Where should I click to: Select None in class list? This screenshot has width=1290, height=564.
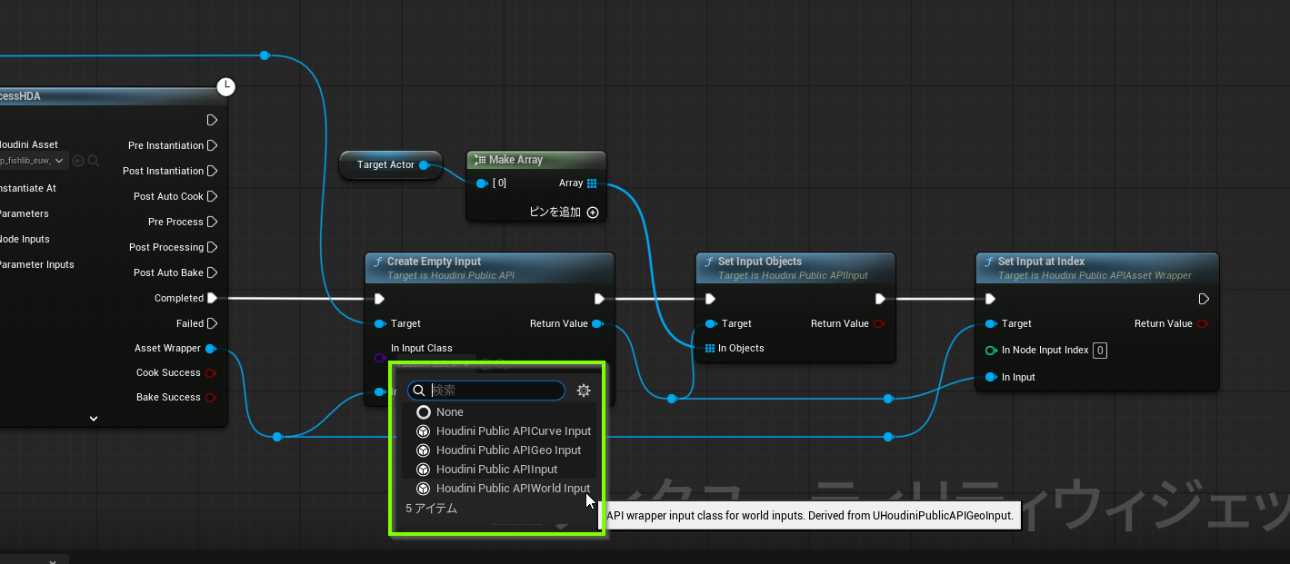click(x=499, y=412)
